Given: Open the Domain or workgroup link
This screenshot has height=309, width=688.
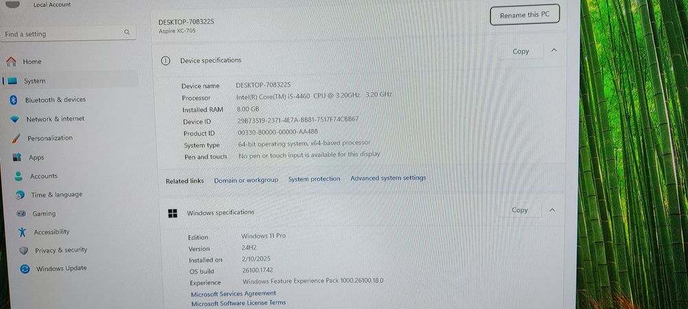Looking at the screenshot, I should tap(246, 180).
